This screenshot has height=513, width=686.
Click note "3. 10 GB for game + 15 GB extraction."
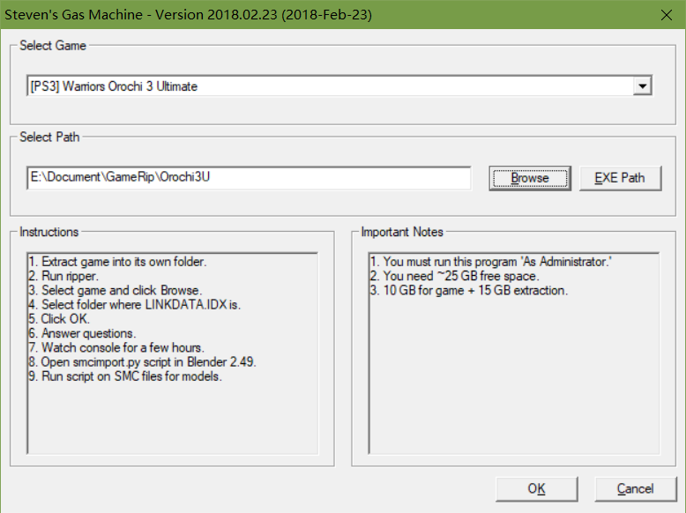pos(469,290)
